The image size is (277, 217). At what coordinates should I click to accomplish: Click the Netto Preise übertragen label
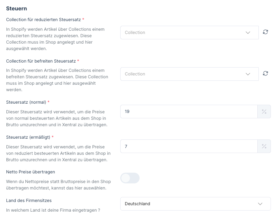click(30, 172)
